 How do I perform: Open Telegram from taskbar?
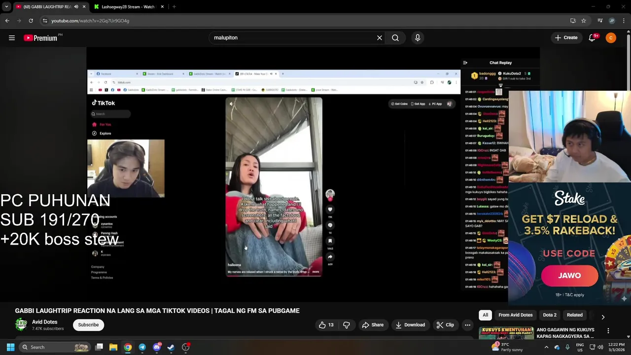pos(142,347)
